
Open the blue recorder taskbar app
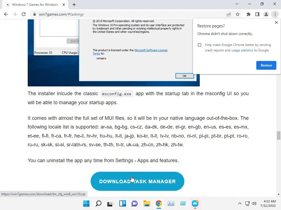[x=195, y=203]
